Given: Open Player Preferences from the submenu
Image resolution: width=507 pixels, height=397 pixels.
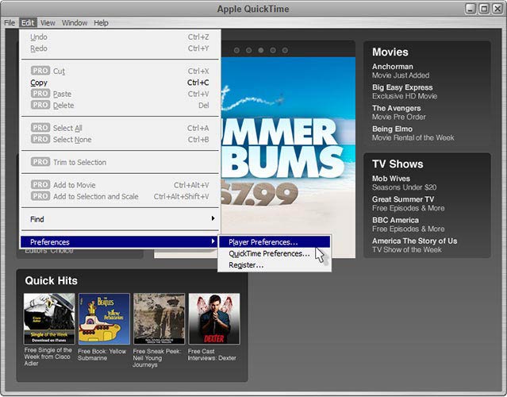Looking at the screenshot, I should point(263,242).
